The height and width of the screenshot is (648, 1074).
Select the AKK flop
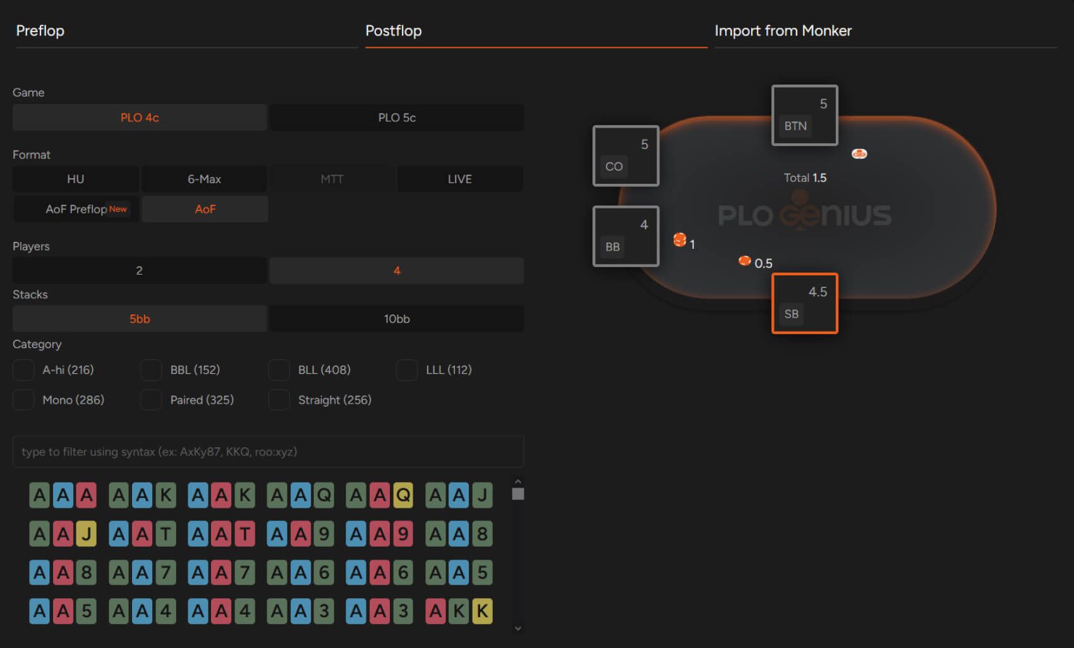pyautogui.click(x=459, y=611)
